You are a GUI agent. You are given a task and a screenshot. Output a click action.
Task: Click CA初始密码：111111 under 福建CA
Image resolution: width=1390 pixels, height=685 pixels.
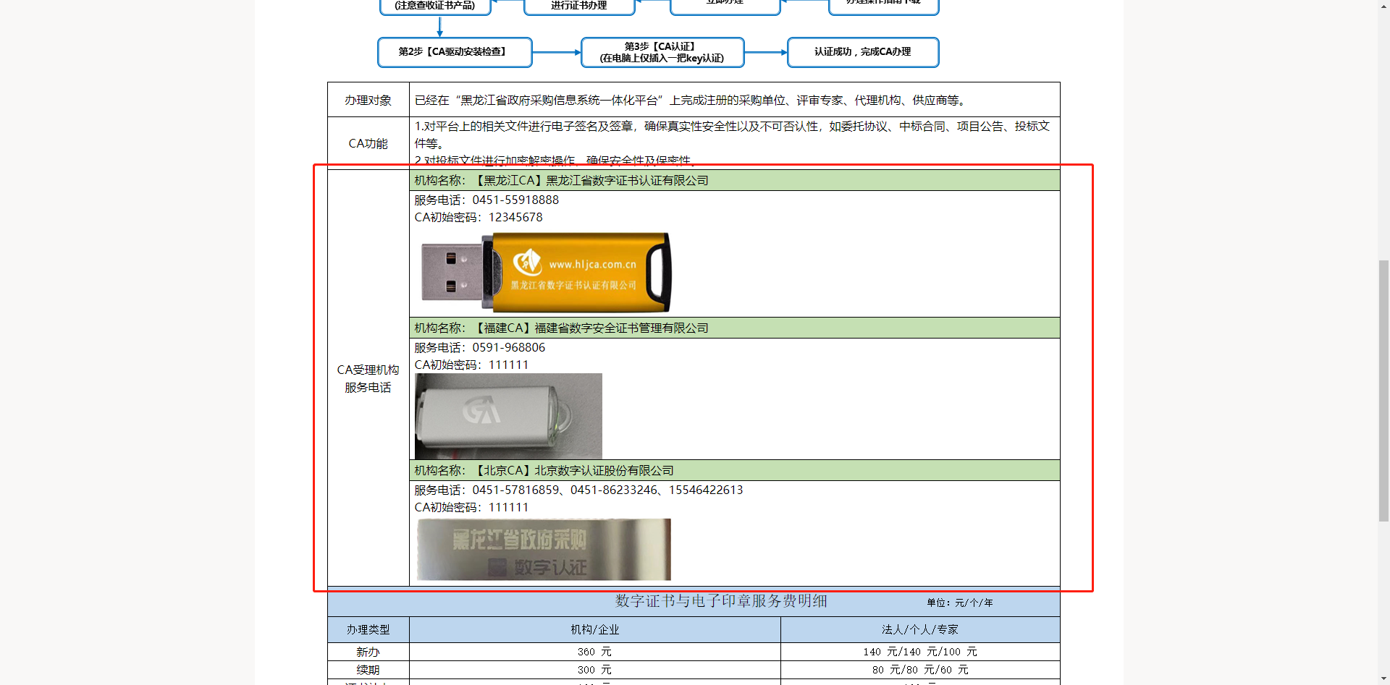coord(471,365)
